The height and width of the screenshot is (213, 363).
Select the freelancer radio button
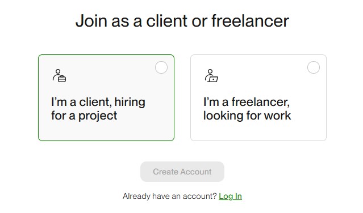(x=314, y=67)
